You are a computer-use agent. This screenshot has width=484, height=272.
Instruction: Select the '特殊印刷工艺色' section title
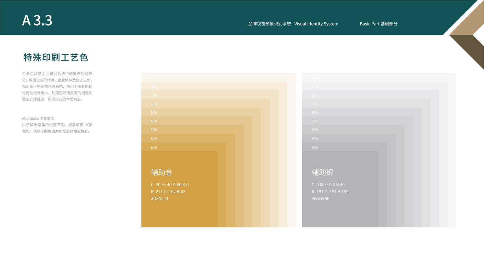tap(56, 57)
